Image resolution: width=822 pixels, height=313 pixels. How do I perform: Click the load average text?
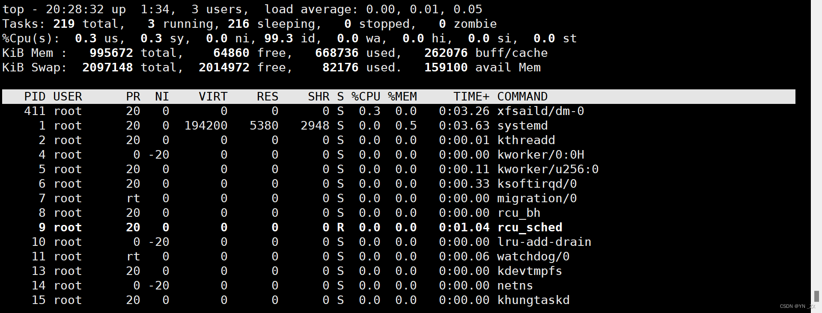coord(373,9)
